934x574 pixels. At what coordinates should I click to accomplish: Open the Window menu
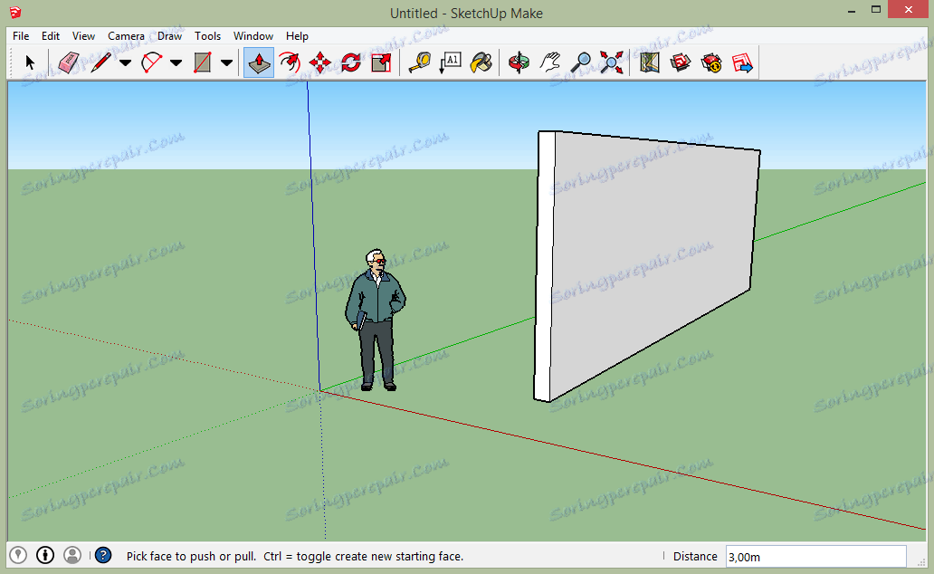(x=253, y=36)
